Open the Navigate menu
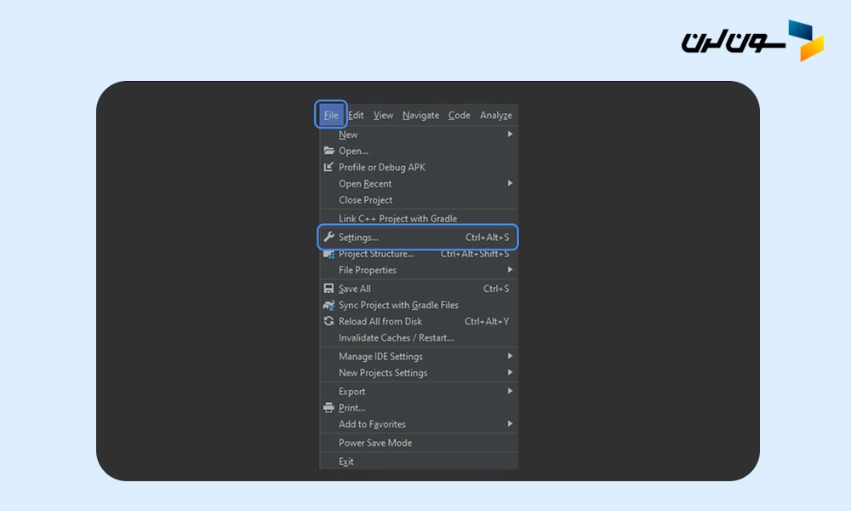The height and width of the screenshot is (511, 851). [x=420, y=115]
